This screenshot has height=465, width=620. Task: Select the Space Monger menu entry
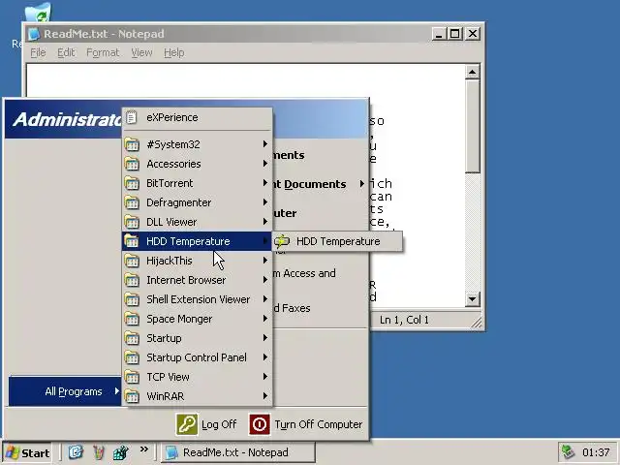point(197,319)
